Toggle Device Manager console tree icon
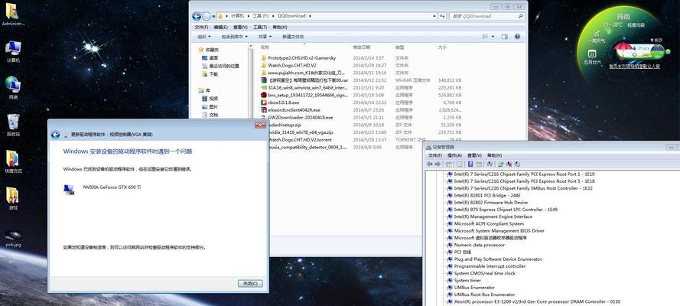 [x=449, y=164]
